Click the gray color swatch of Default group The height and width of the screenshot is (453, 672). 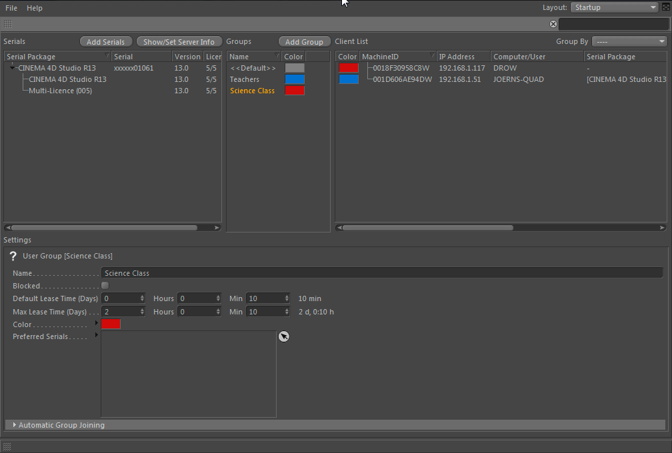pos(295,68)
